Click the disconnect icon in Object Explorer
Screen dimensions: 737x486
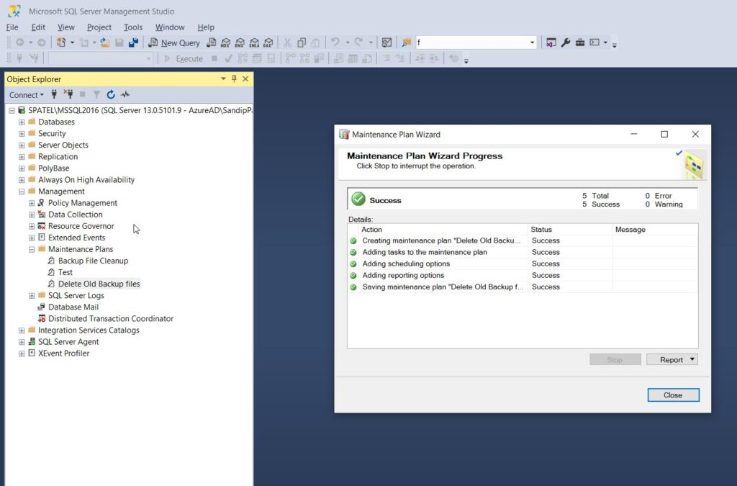(x=68, y=94)
